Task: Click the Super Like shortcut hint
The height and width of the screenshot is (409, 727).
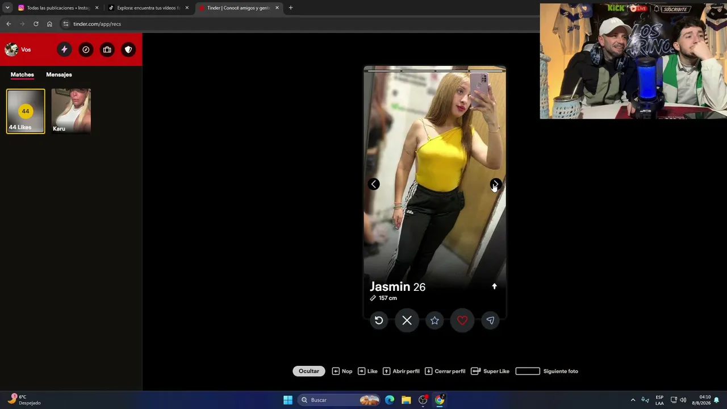Action: [490, 371]
